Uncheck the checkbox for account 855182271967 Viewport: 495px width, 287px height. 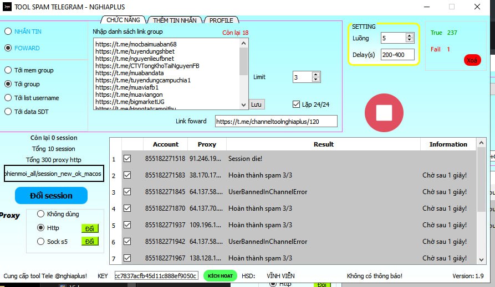(127, 258)
